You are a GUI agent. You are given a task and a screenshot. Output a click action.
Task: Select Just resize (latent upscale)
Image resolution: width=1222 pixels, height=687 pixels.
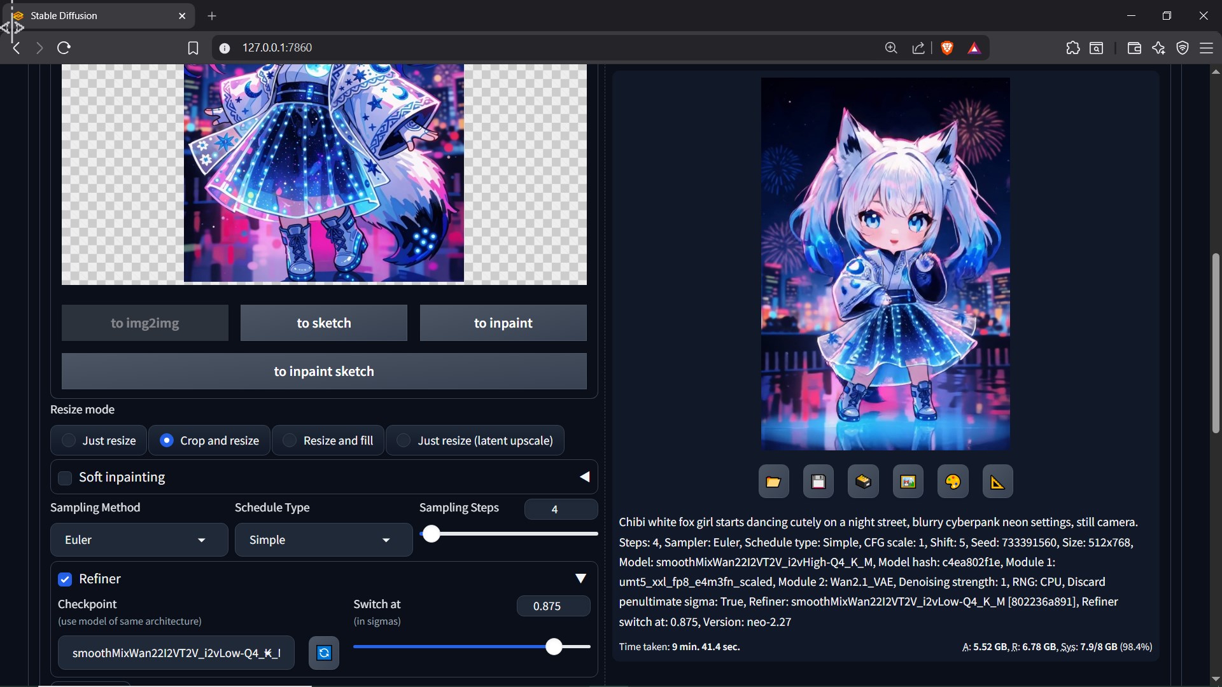pos(475,440)
